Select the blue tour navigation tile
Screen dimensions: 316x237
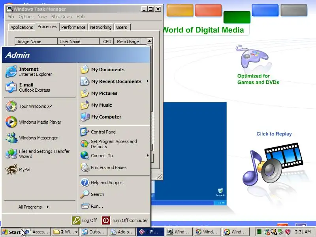point(265,10)
